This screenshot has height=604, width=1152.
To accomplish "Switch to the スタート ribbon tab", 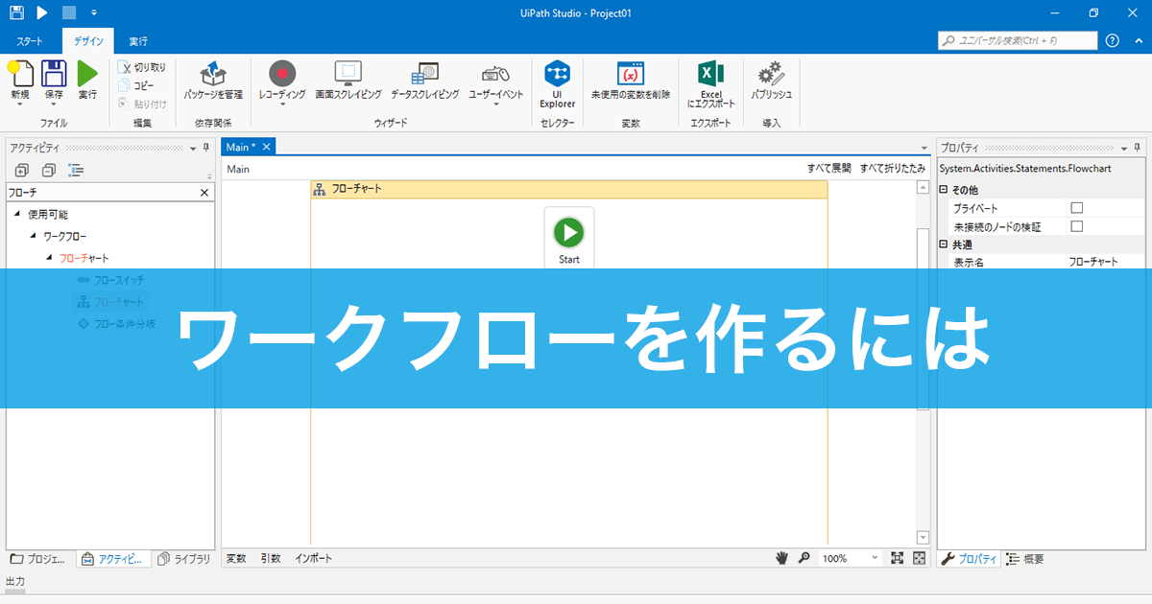I will click(30, 41).
